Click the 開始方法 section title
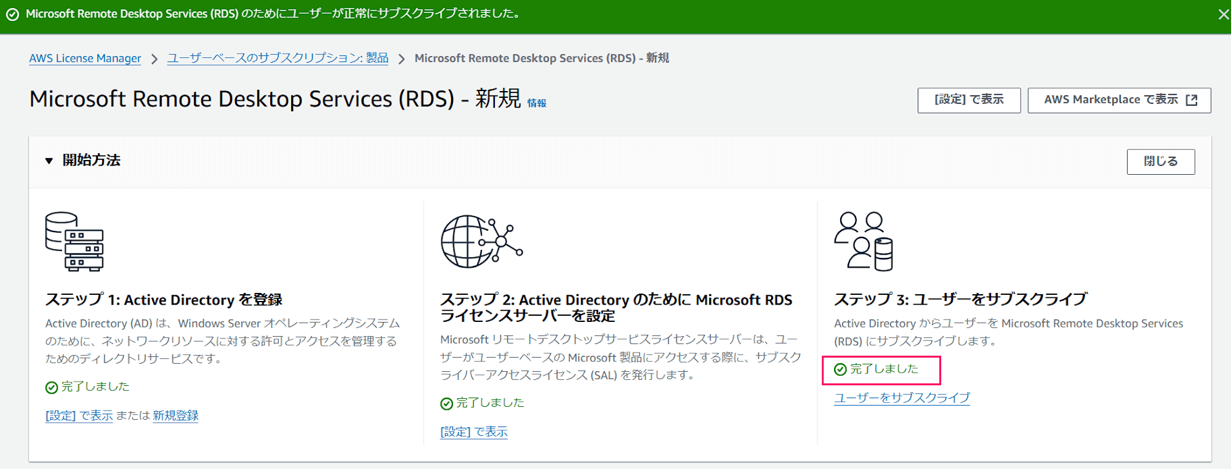1231x469 pixels. [91, 161]
